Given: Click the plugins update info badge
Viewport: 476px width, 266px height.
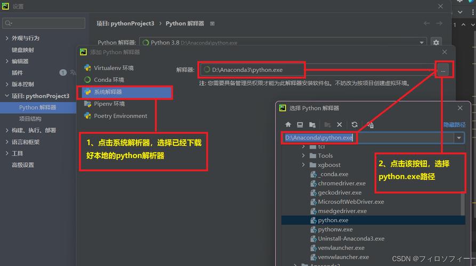Looking at the screenshot, I should 63,72.
